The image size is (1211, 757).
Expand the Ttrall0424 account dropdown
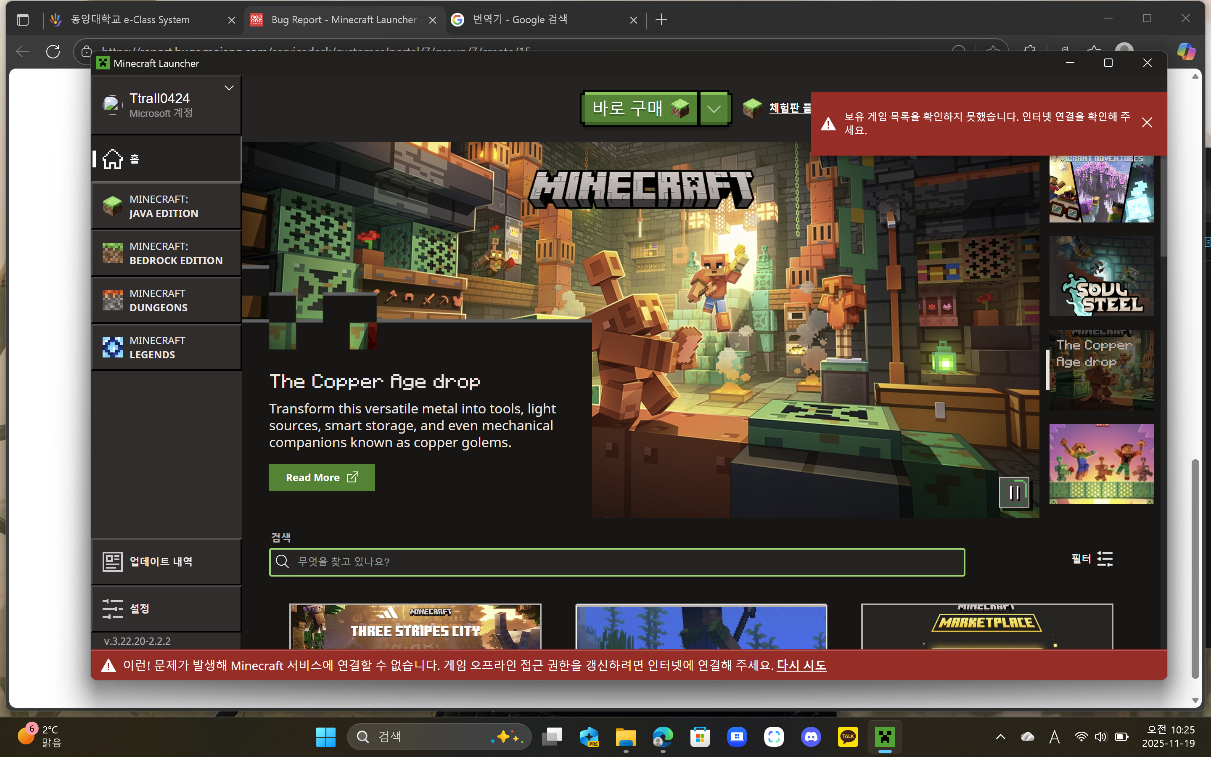click(229, 88)
